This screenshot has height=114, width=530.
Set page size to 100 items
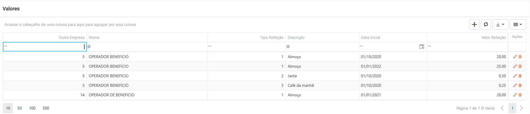coord(32,108)
